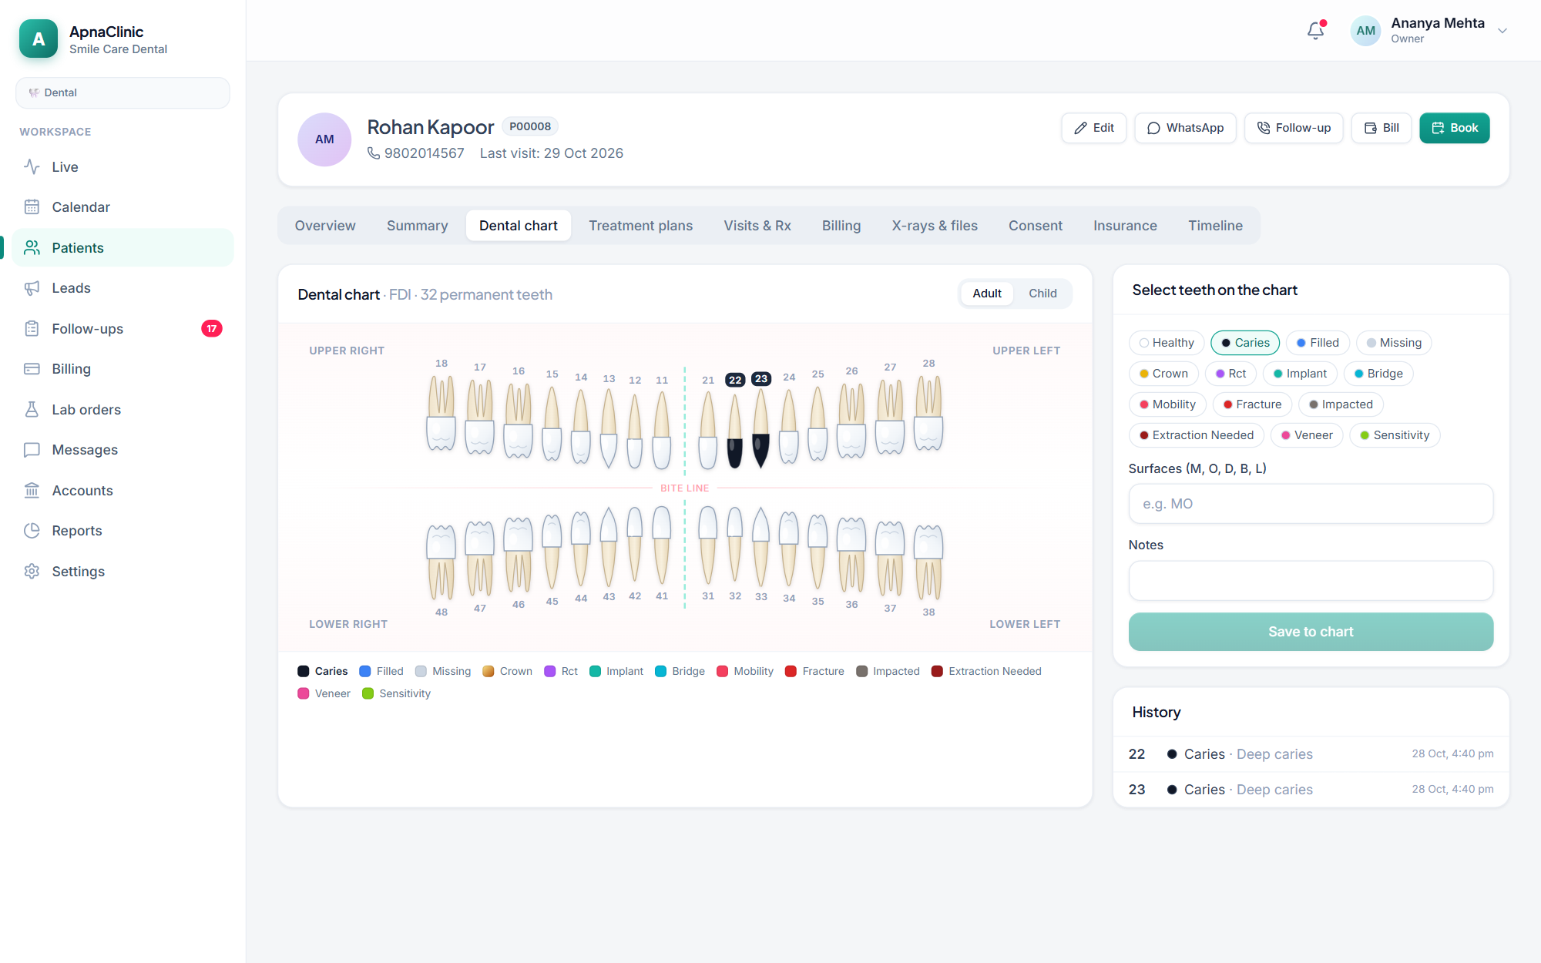Focus the Surfaces input field
The width and height of the screenshot is (1541, 963).
(x=1311, y=504)
